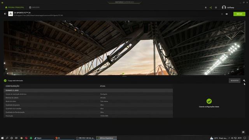Open custom settings wrench icon
This screenshot has width=249, height=140.
pos(244,80)
